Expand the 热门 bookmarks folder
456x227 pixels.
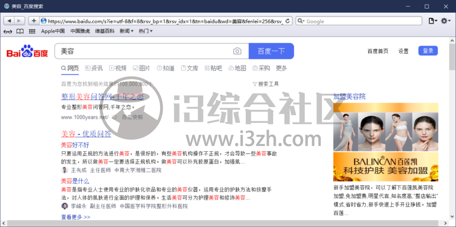coord(146,31)
